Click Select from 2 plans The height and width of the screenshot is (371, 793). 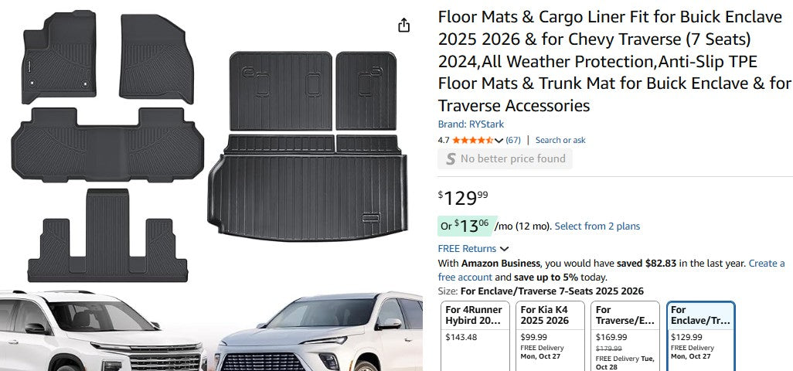pyautogui.click(x=597, y=226)
